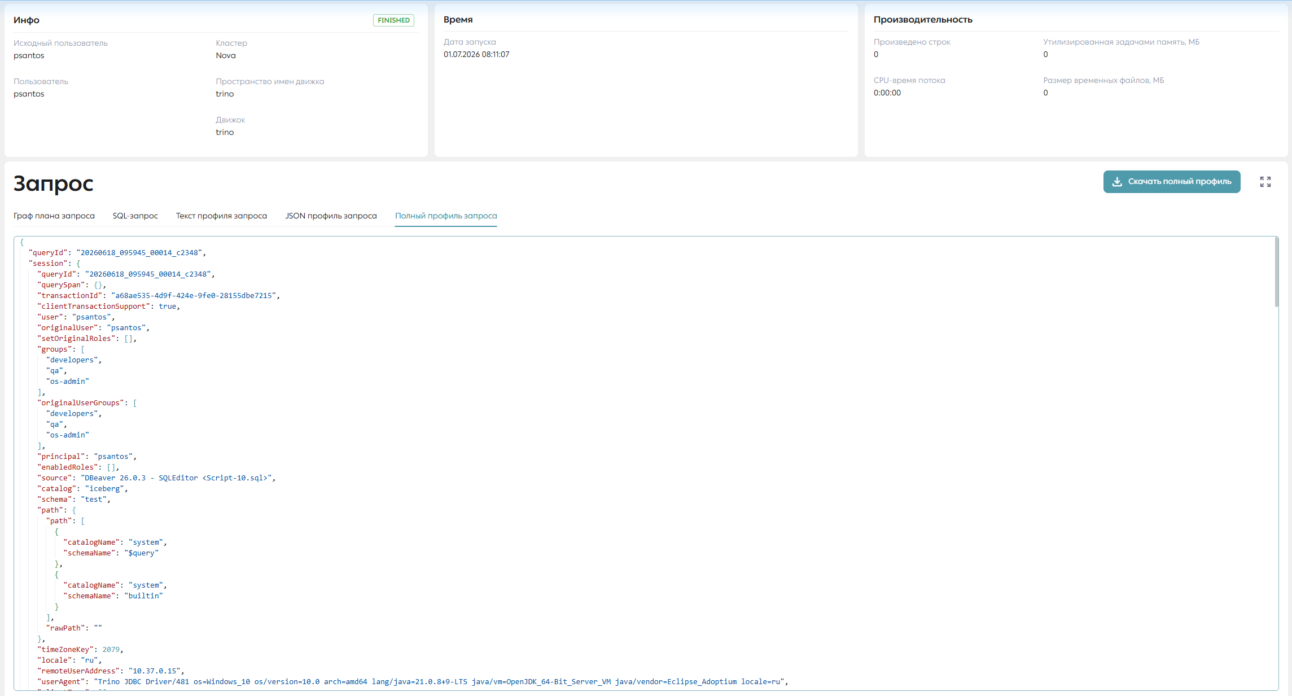The image size is (1292, 696).
Task: Switch to the SQL-запрос tab
Action: (135, 216)
